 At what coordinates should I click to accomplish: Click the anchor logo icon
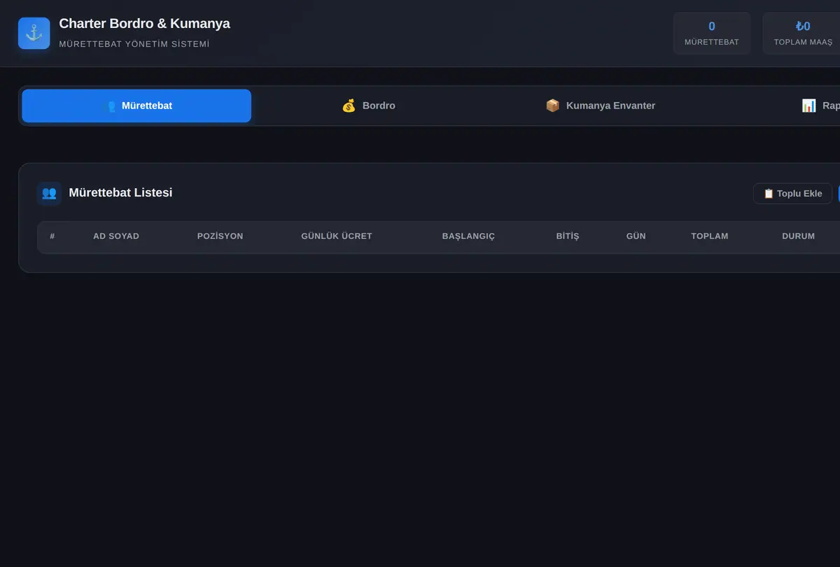pyautogui.click(x=34, y=33)
